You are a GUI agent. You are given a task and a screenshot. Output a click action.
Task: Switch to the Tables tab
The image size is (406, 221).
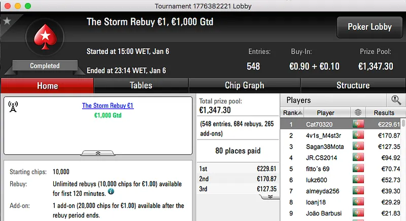(x=141, y=85)
